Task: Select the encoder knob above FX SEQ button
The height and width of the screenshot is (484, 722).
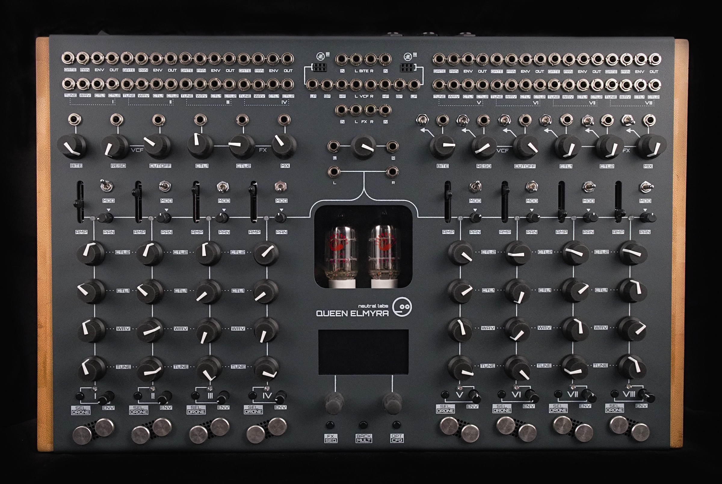Action: 334,403
